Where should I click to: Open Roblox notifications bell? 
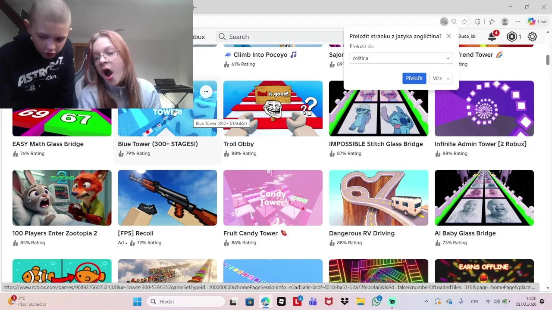[x=492, y=37]
